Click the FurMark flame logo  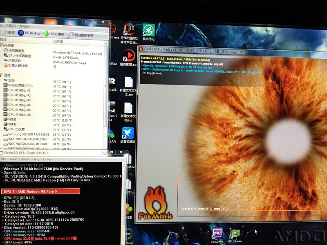point(155,203)
